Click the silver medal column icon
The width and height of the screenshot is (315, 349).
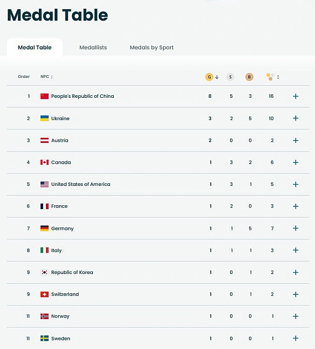pos(230,77)
